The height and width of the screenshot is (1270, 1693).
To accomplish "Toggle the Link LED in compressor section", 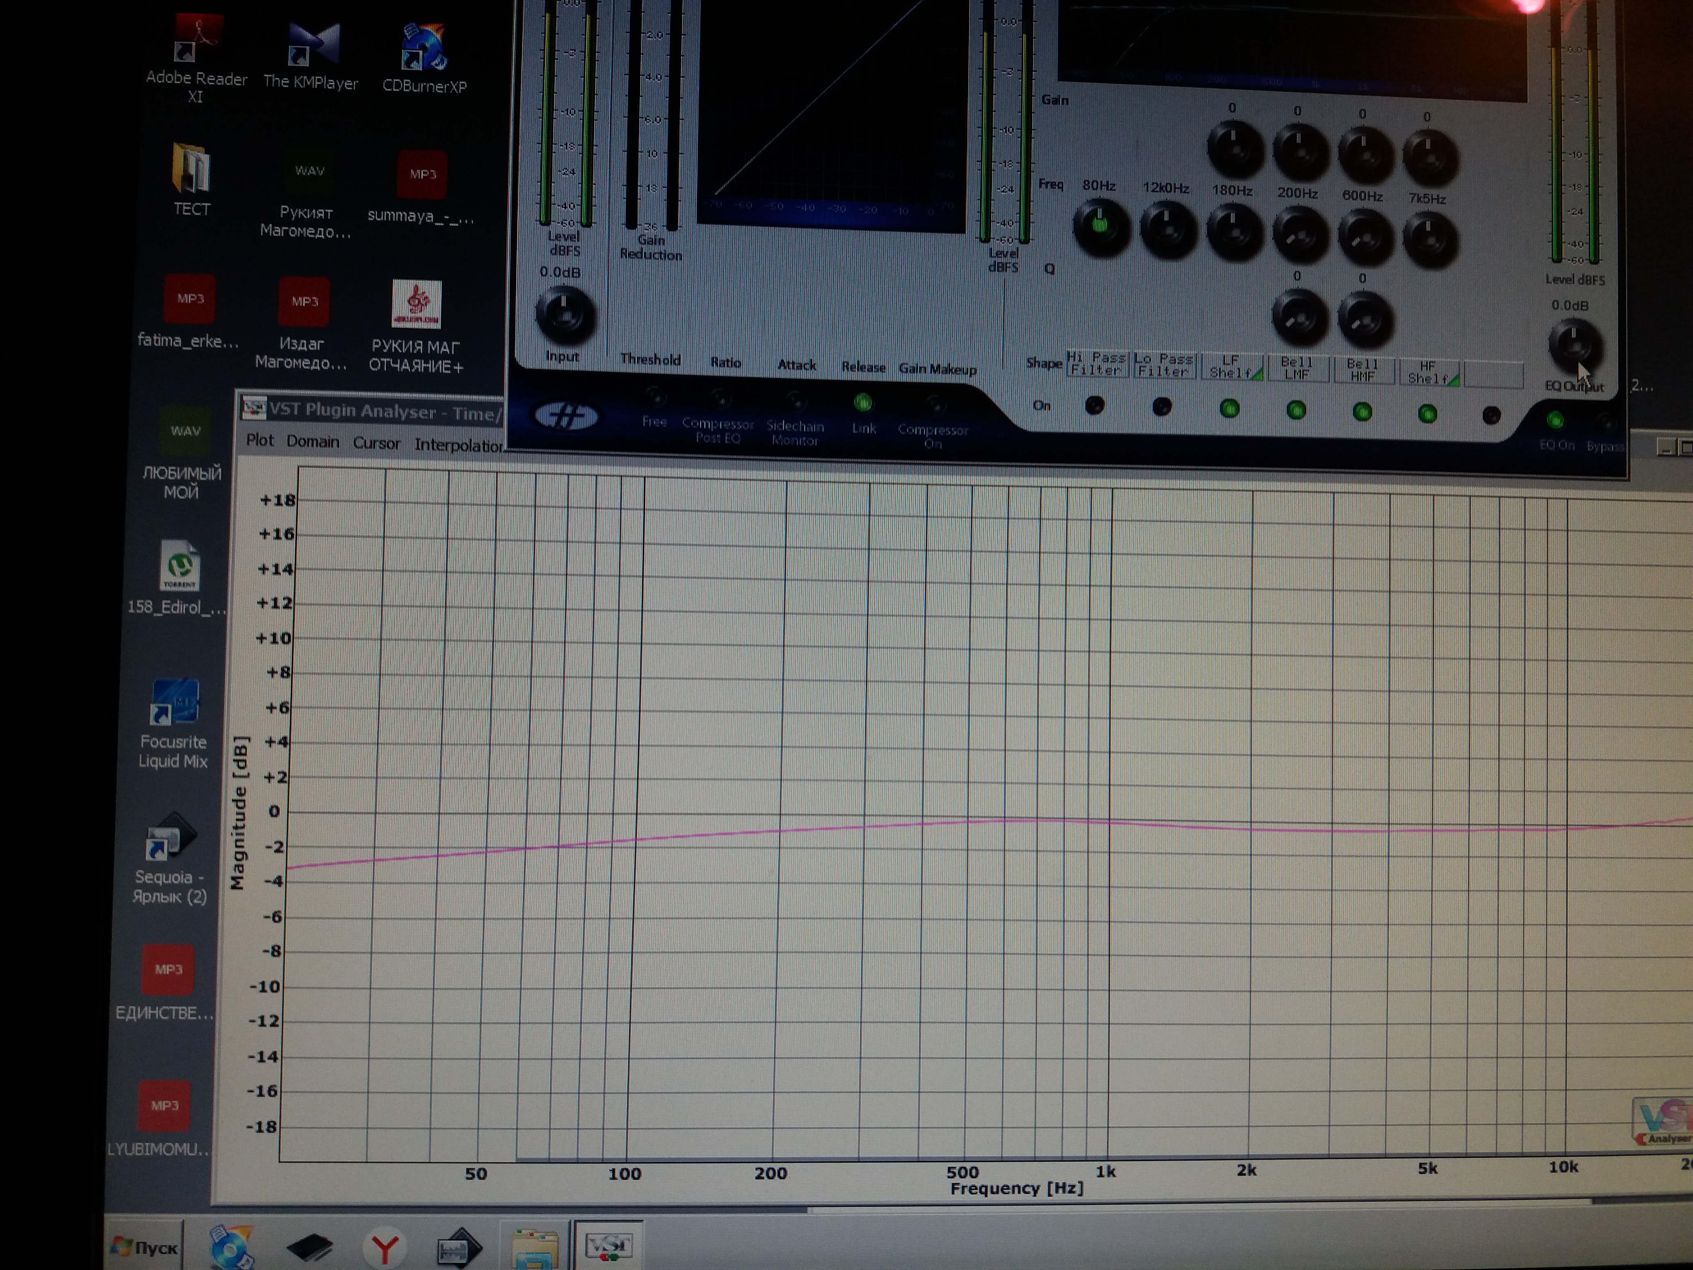I will 862,403.
